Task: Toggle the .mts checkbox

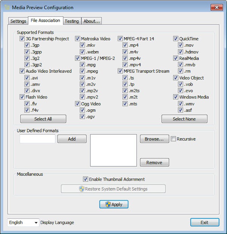Action: pyautogui.click(x=125, y=104)
